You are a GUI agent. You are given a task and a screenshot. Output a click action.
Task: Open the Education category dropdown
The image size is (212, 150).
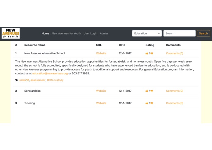click(147, 33)
